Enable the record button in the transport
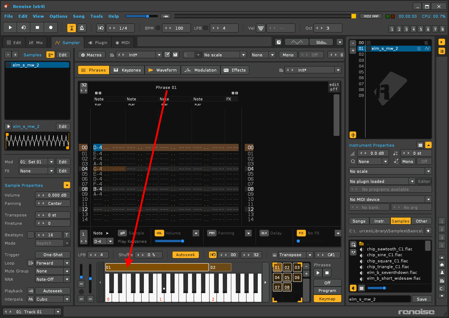449x318 pixels. (51, 28)
